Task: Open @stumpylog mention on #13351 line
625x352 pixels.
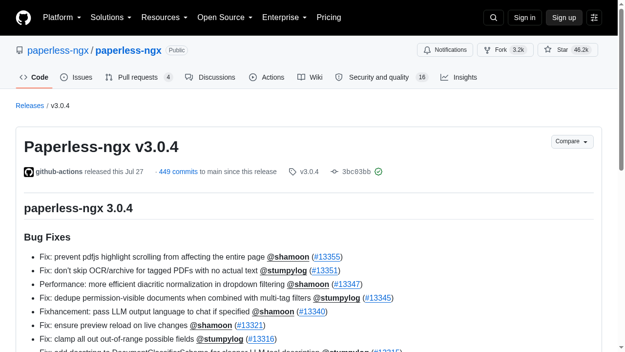Action: [x=283, y=270]
